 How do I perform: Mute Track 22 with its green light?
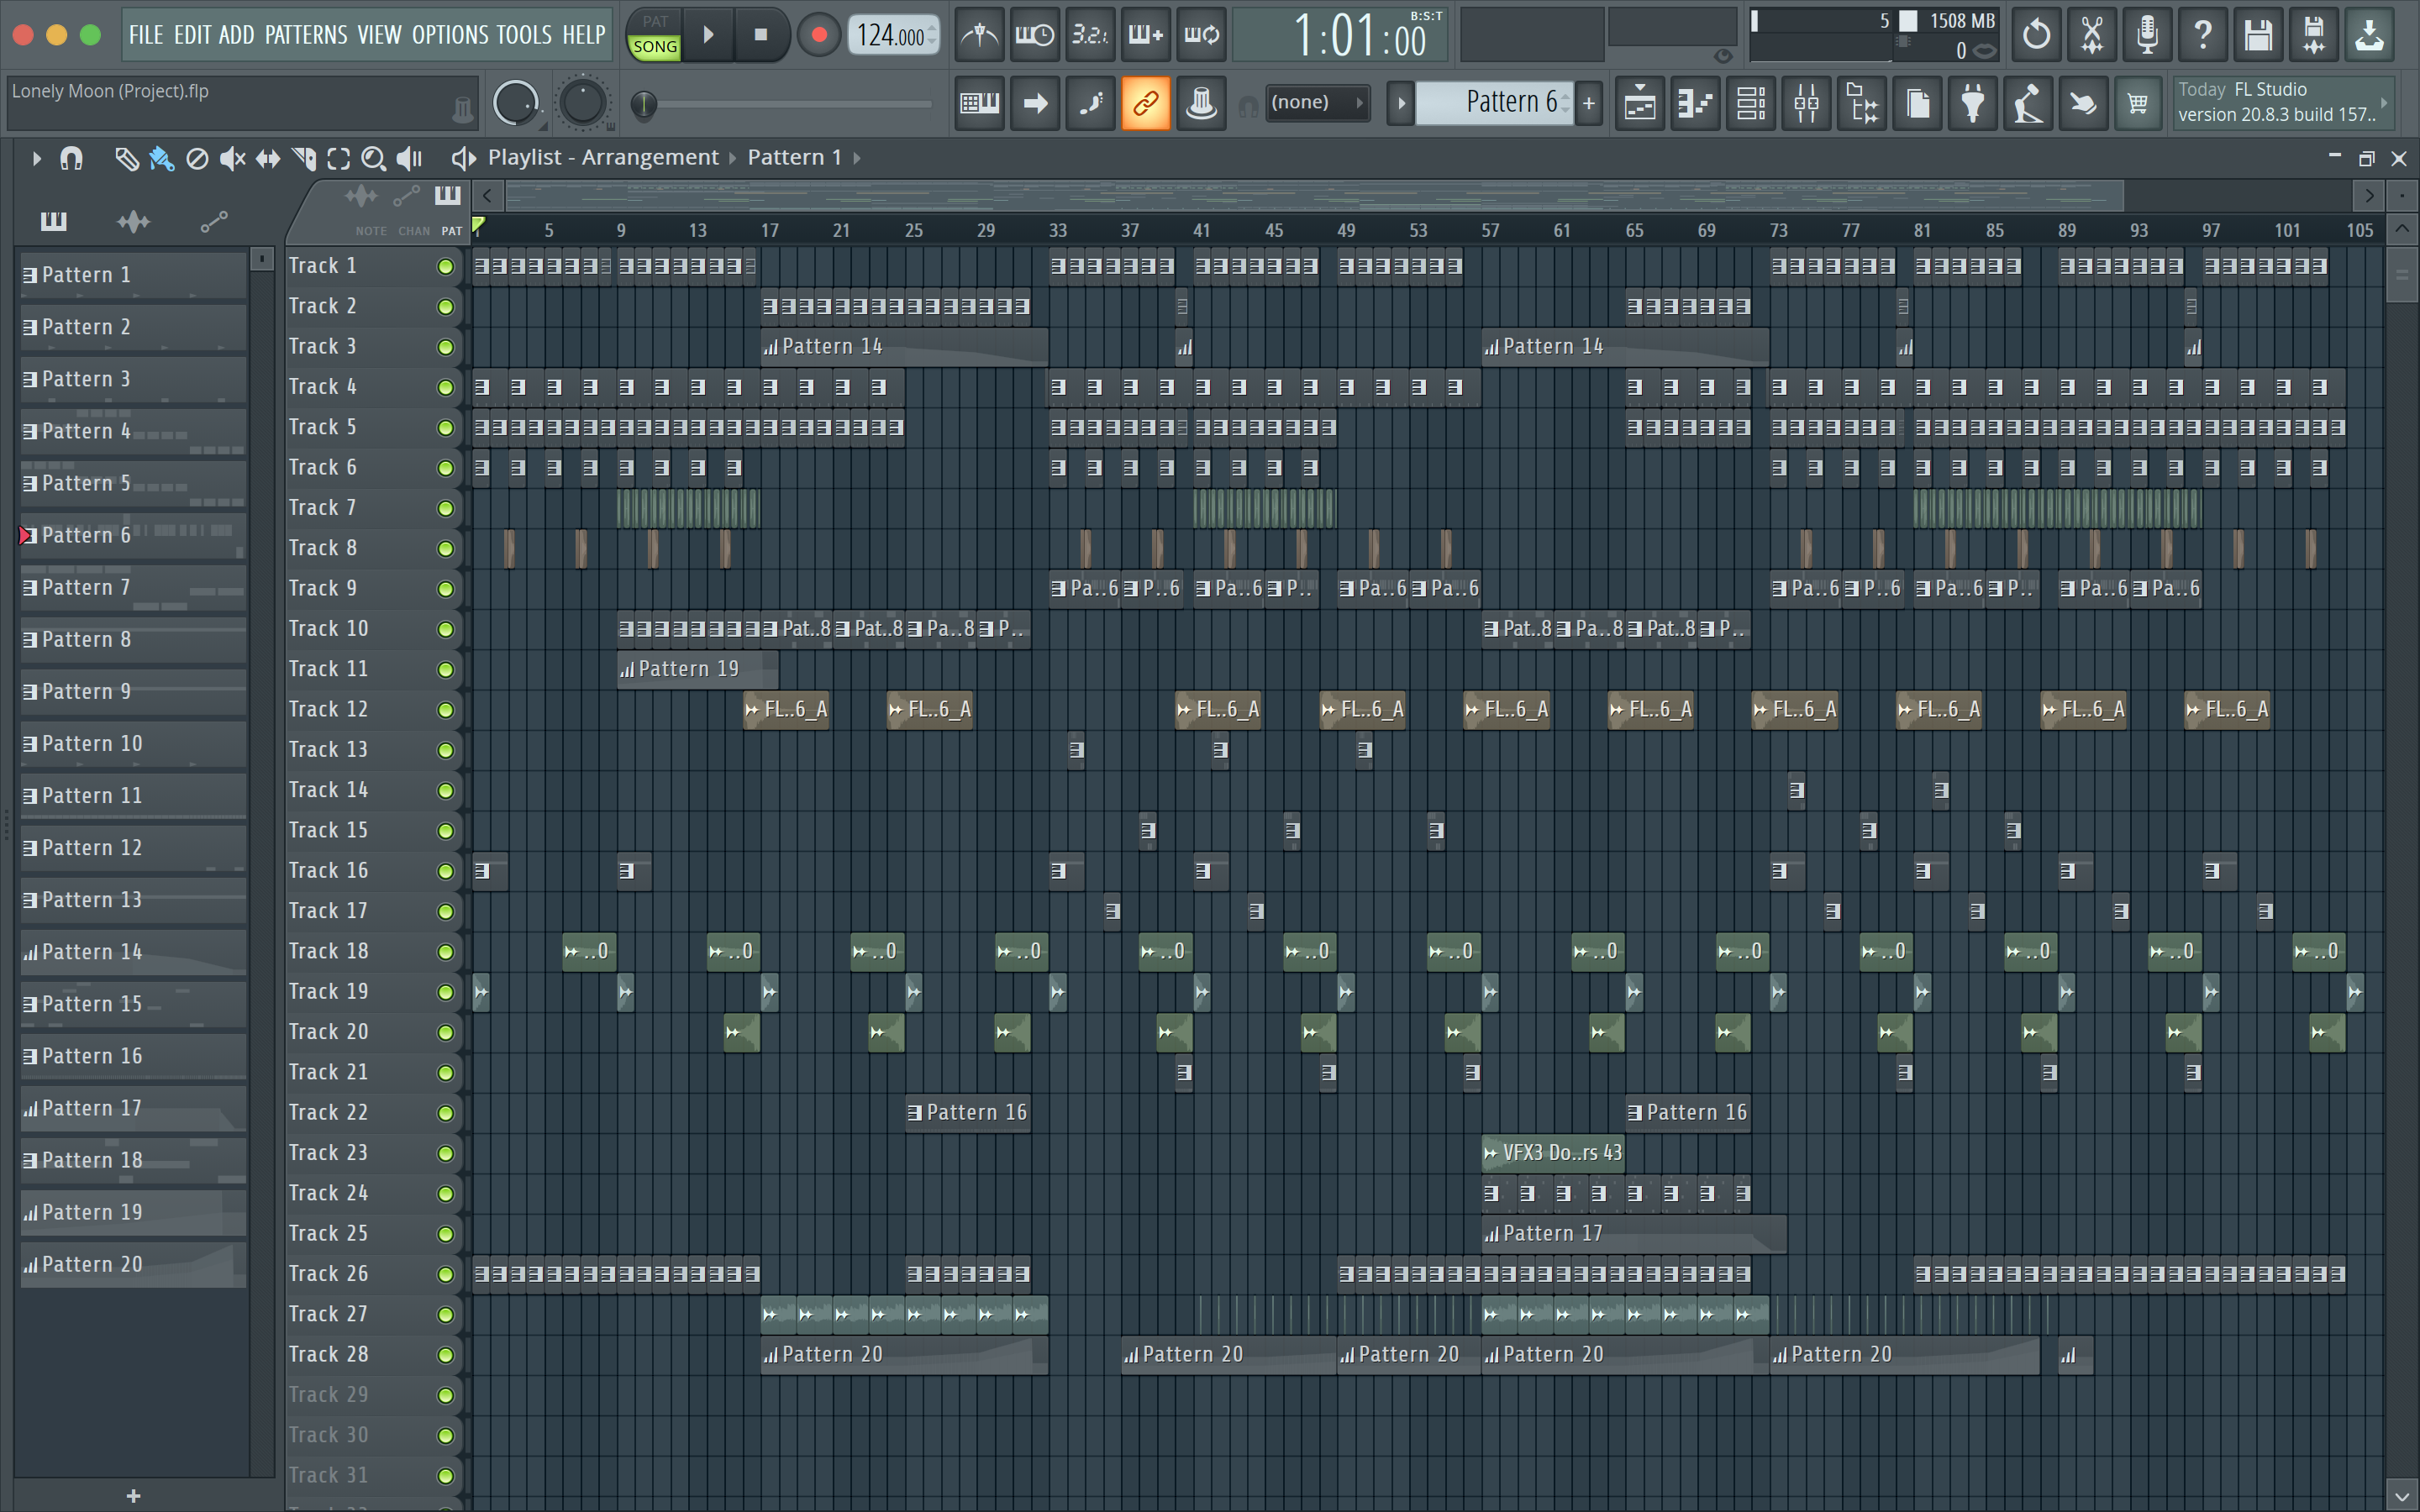coord(446,1113)
